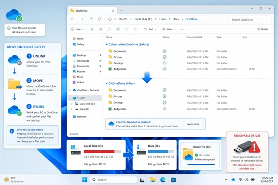
Task: Select Downloads in the navigation pane
Action: coord(81,61)
